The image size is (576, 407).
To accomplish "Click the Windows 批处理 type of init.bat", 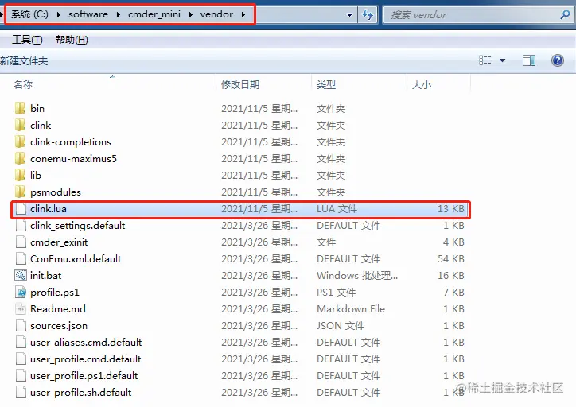I will coord(357,276).
